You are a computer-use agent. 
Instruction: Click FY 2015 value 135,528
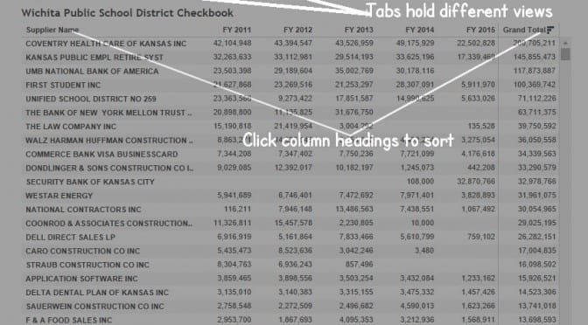pyautogui.click(x=481, y=127)
